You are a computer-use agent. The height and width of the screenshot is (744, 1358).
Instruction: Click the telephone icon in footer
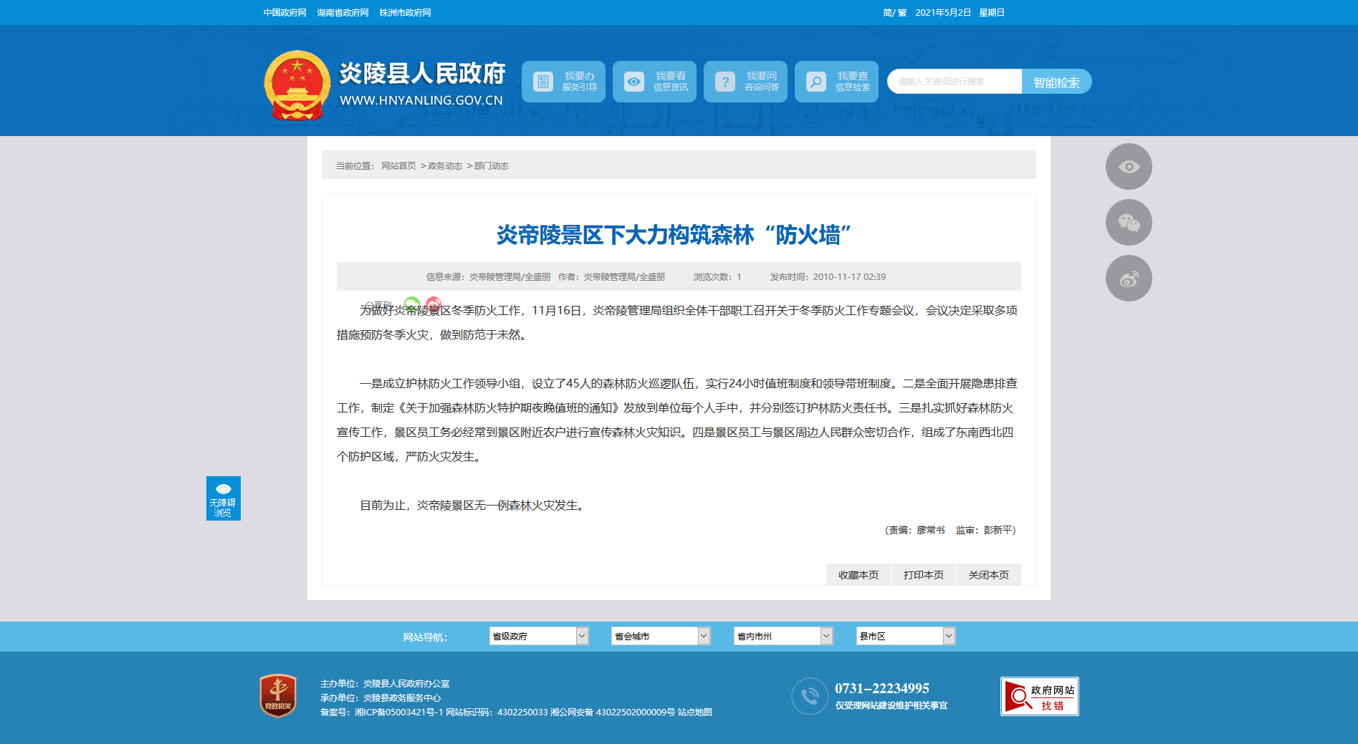click(810, 696)
